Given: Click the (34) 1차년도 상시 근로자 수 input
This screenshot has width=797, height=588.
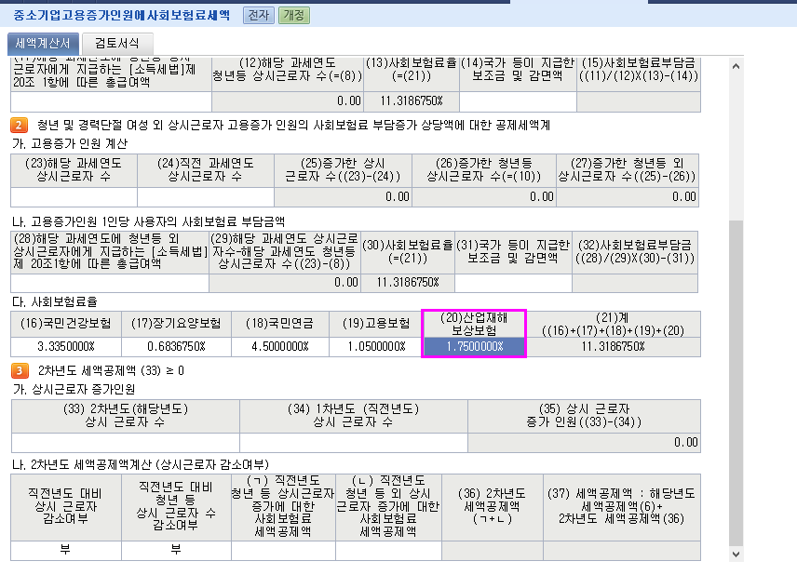Looking at the screenshot, I should pos(354,443).
